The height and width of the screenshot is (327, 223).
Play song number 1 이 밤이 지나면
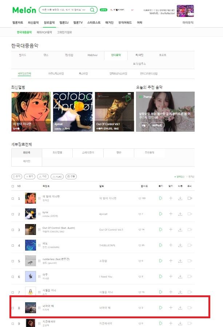[161, 198]
